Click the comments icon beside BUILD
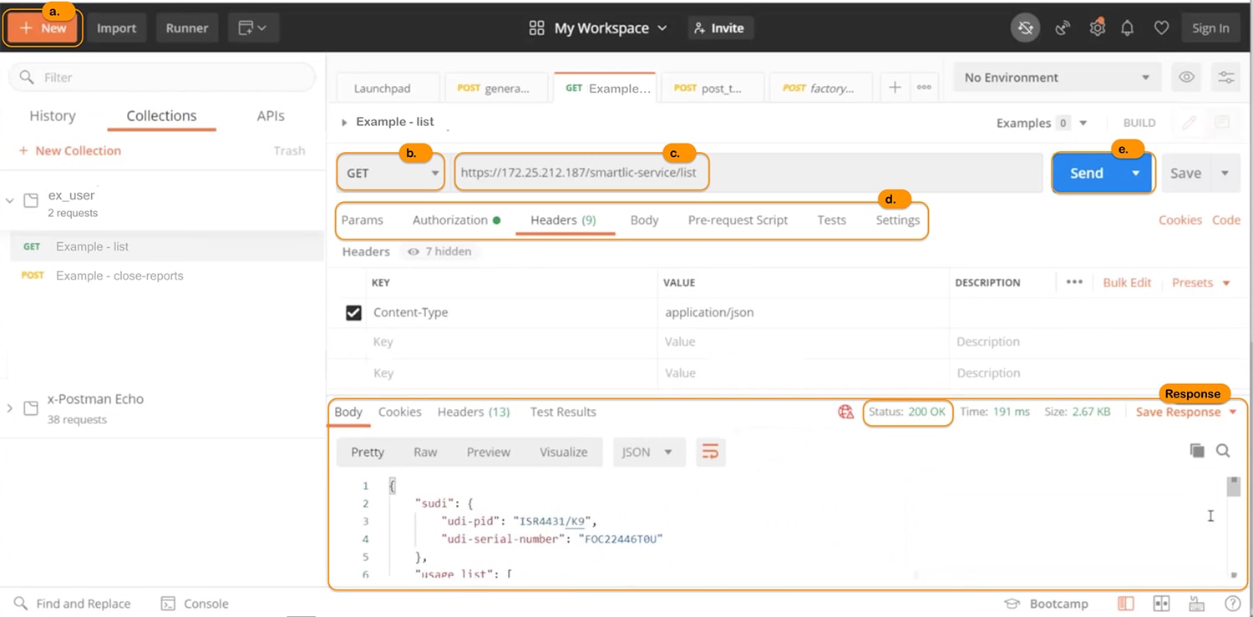Image resolution: width=1253 pixels, height=617 pixels. 1222,123
